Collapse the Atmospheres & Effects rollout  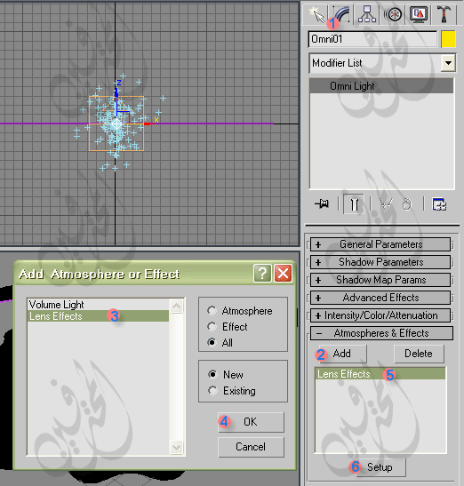click(x=381, y=333)
